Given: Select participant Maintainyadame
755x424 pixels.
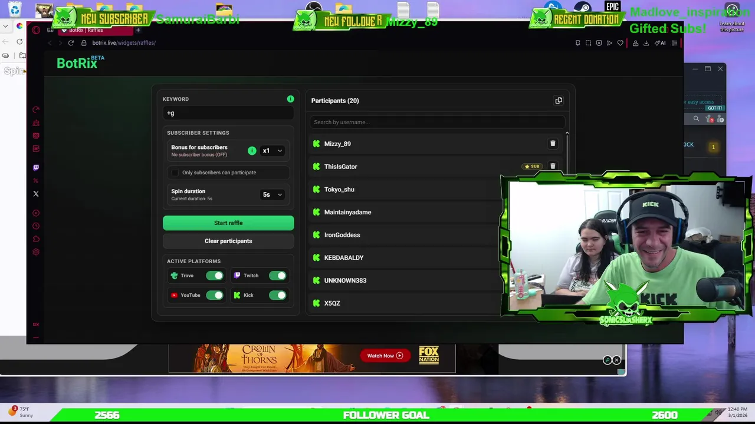Looking at the screenshot, I should (347, 212).
